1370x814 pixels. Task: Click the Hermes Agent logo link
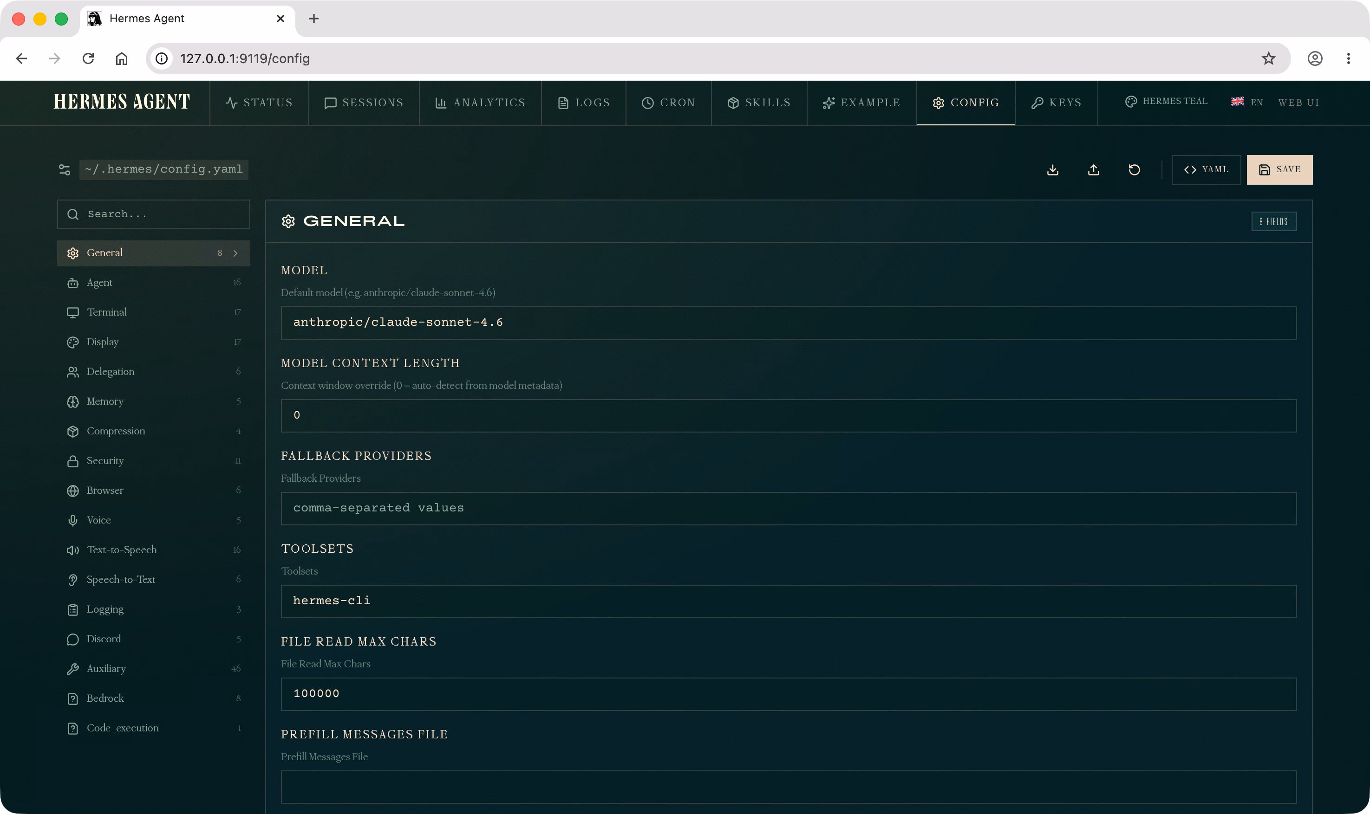click(x=121, y=102)
